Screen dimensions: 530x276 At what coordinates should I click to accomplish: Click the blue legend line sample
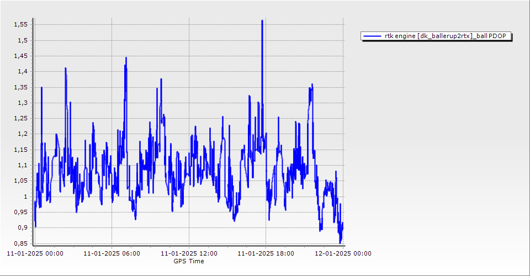pos(372,36)
